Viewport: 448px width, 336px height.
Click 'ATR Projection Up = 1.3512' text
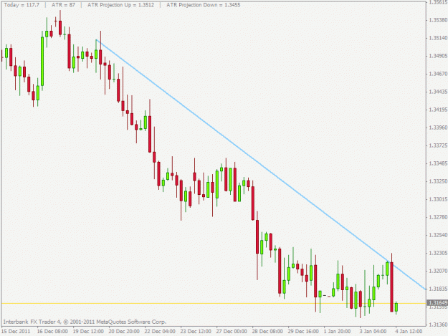120,5
